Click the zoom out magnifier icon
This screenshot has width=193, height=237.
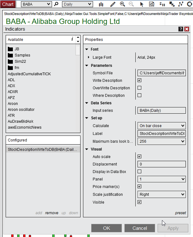click(x=131, y=4)
